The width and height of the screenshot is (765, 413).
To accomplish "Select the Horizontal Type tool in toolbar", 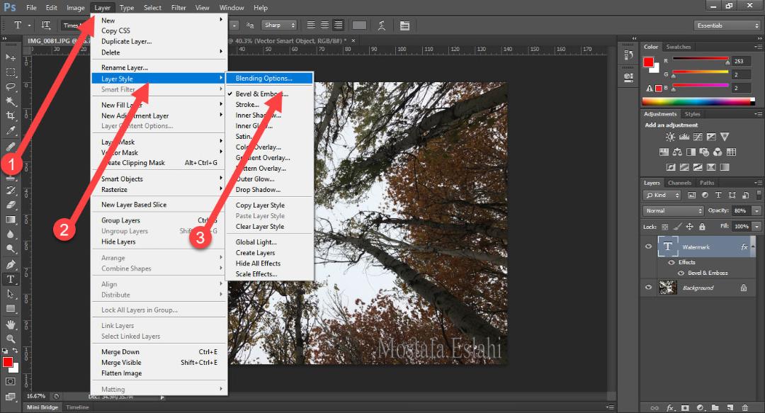I will pyautogui.click(x=10, y=279).
